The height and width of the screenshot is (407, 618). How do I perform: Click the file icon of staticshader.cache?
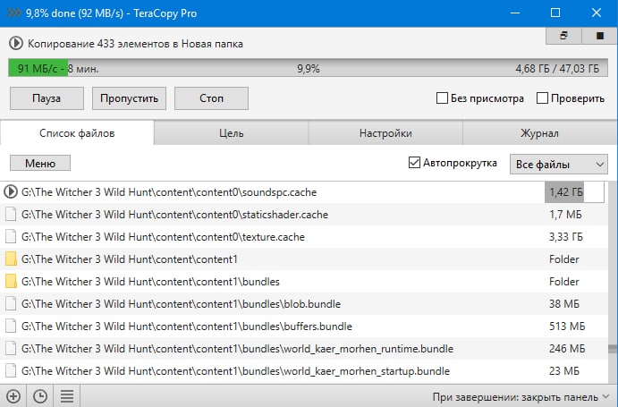click(11, 214)
